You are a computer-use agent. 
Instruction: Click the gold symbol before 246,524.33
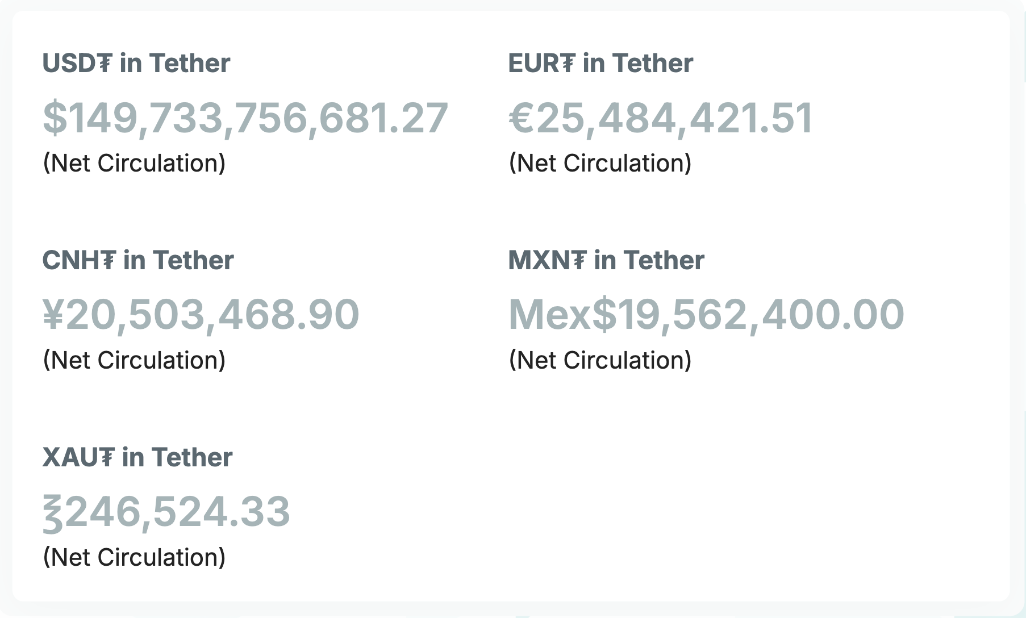[x=53, y=513]
